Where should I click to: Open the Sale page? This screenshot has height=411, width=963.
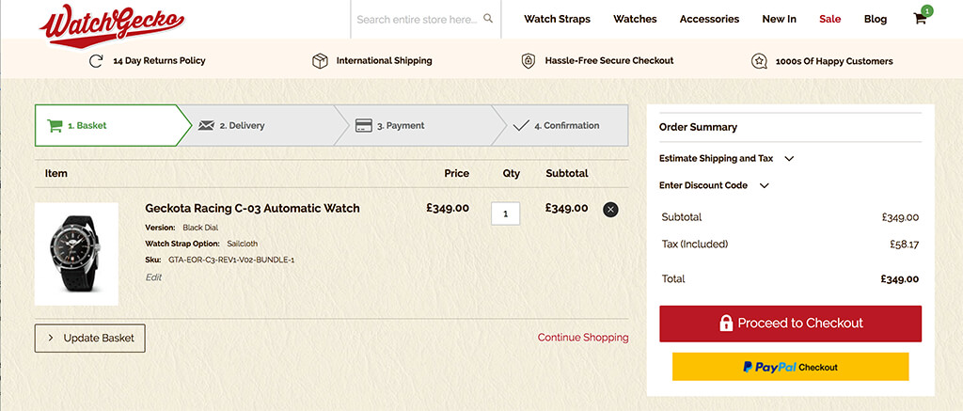[x=829, y=19]
